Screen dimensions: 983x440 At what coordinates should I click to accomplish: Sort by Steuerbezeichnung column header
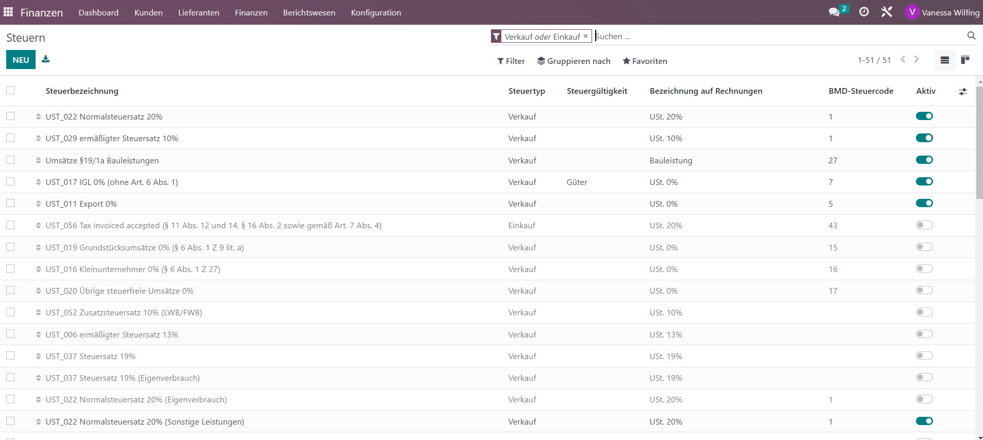click(x=82, y=91)
